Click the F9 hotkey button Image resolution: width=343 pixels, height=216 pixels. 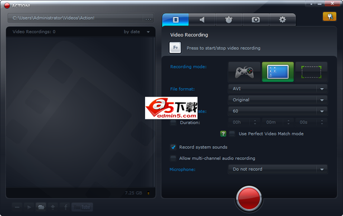coord(175,48)
